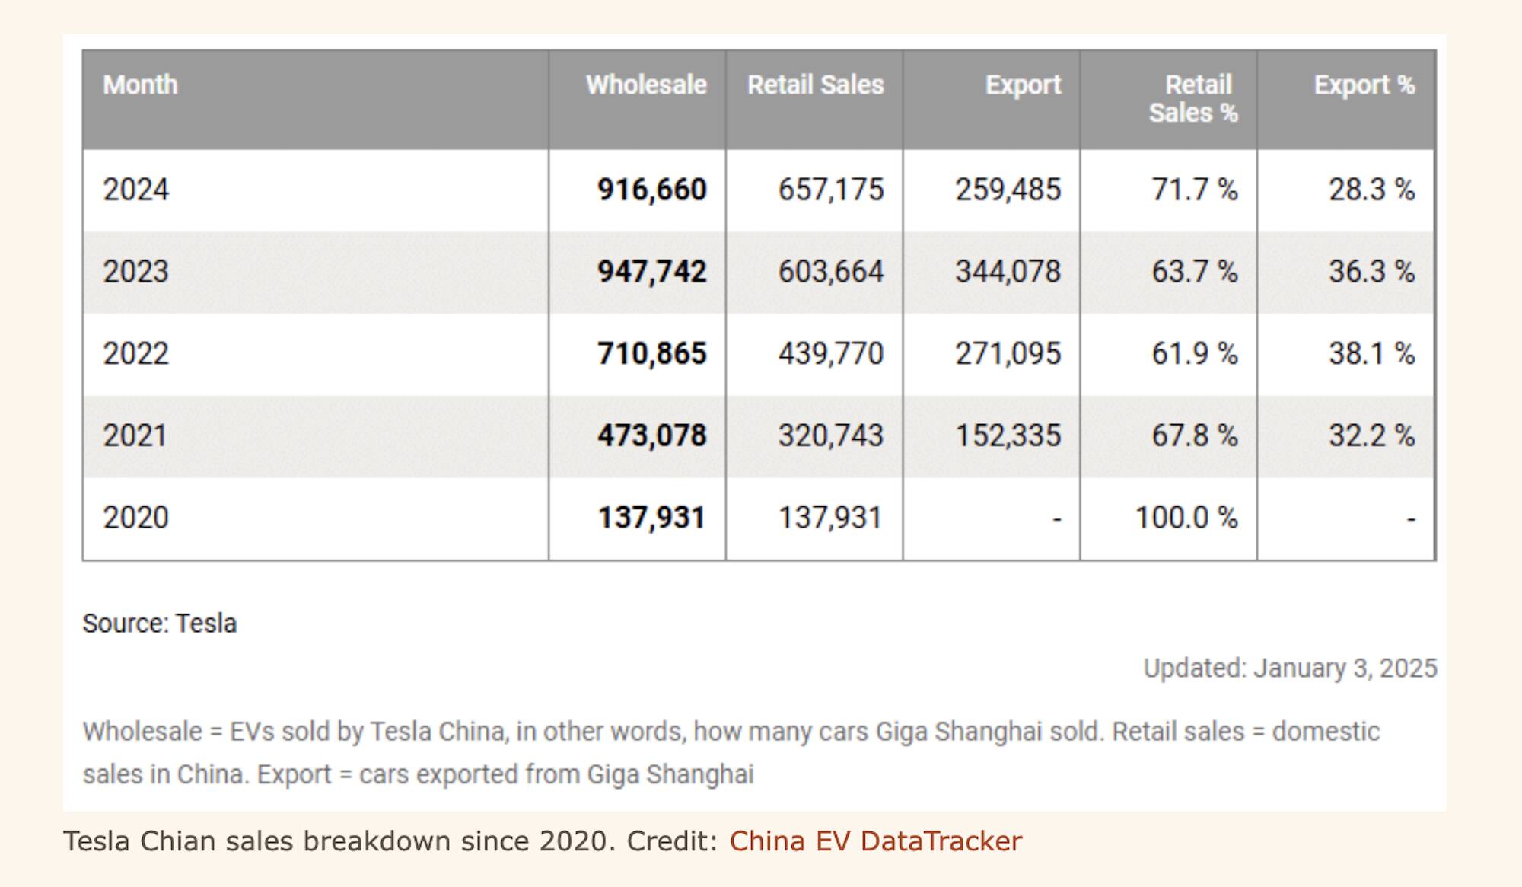Select the 2022 row label
The height and width of the screenshot is (887, 1522).
(x=136, y=354)
